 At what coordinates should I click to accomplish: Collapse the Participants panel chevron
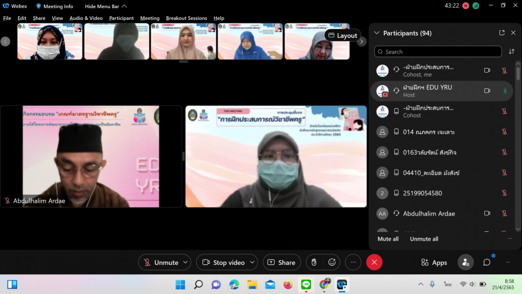click(x=377, y=33)
